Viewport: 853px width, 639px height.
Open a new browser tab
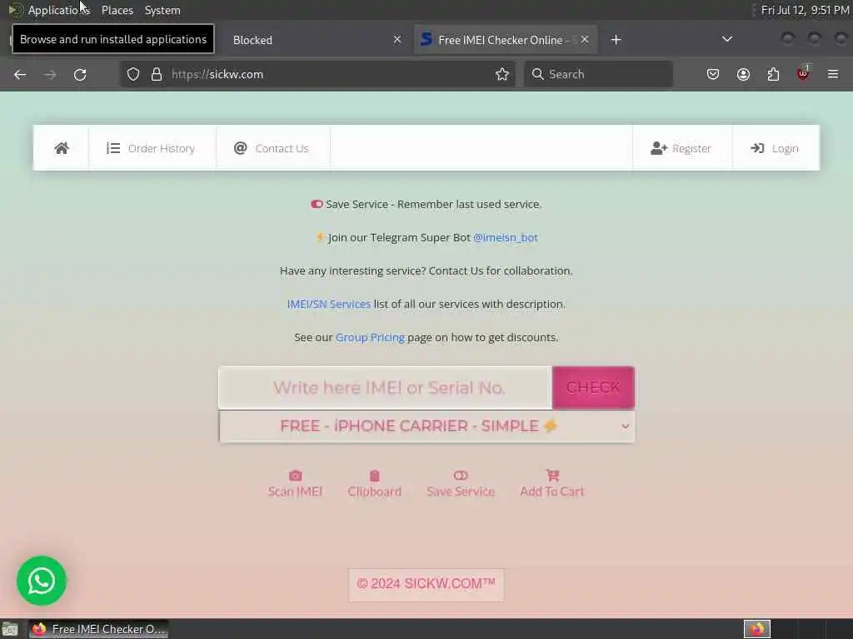click(616, 40)
